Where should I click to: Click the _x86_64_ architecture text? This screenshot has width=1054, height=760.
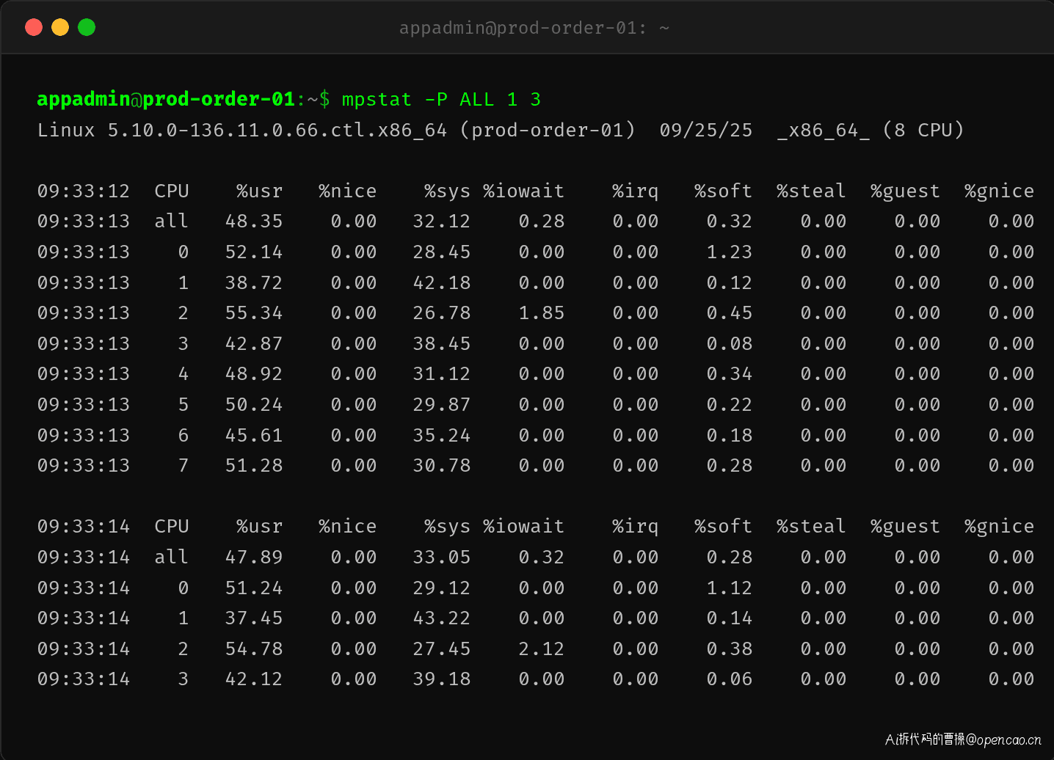823,130
